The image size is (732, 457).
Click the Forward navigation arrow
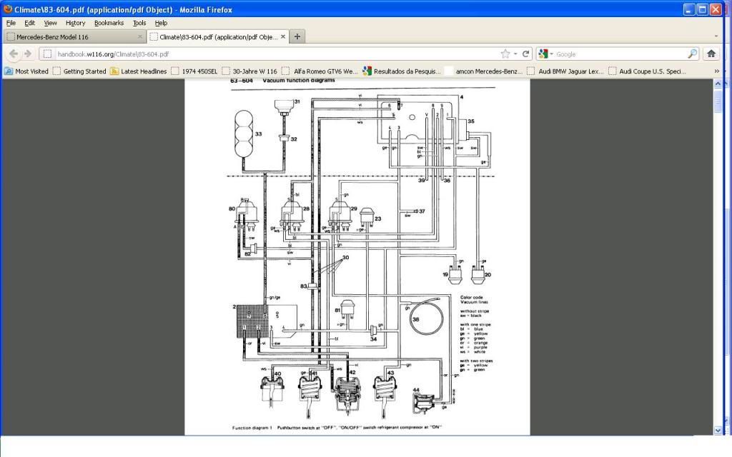click(x=28, y=54)
